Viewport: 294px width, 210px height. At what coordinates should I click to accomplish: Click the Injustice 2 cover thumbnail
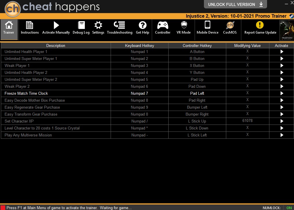[x=287, y=30]
